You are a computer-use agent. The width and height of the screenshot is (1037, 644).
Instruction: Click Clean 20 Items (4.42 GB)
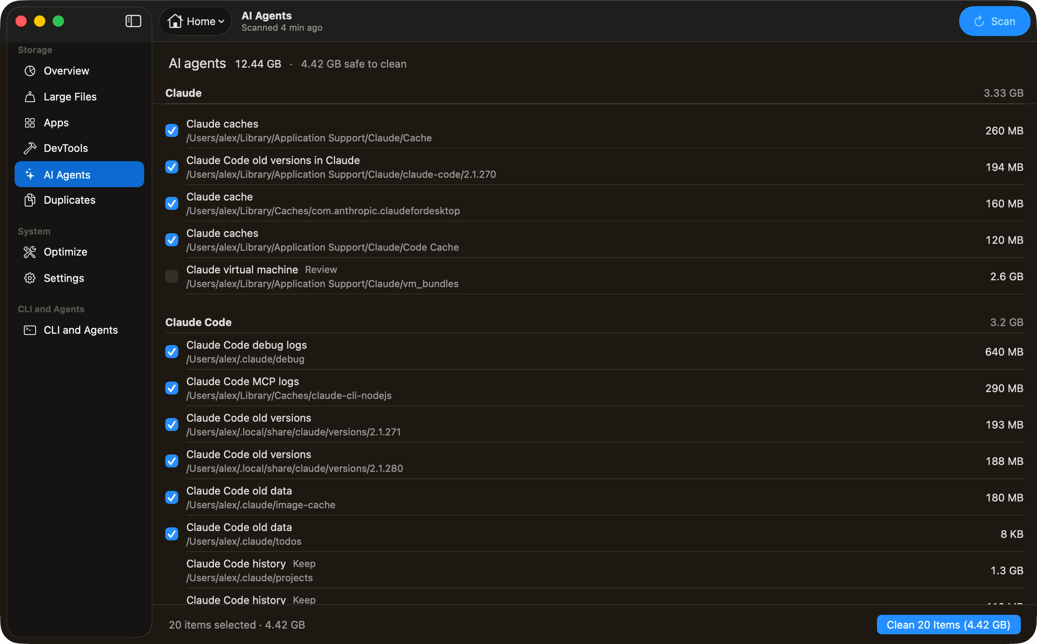[x=948, y=625]
